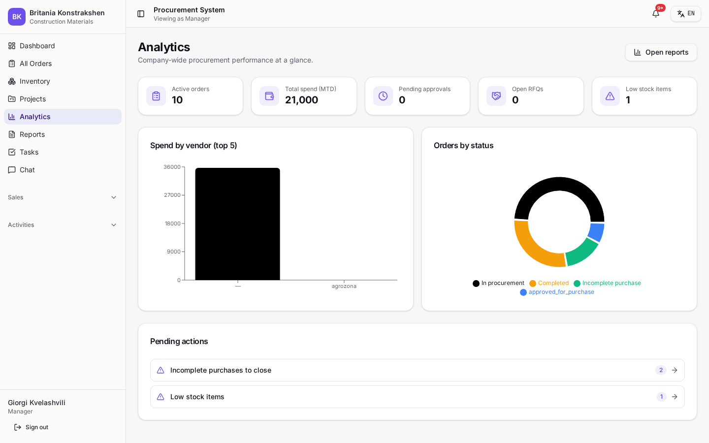Screen dimensions: 709x443
Task: Click the Sign out arrow icon
Action: pyautogui.click(x=18, y=427)
